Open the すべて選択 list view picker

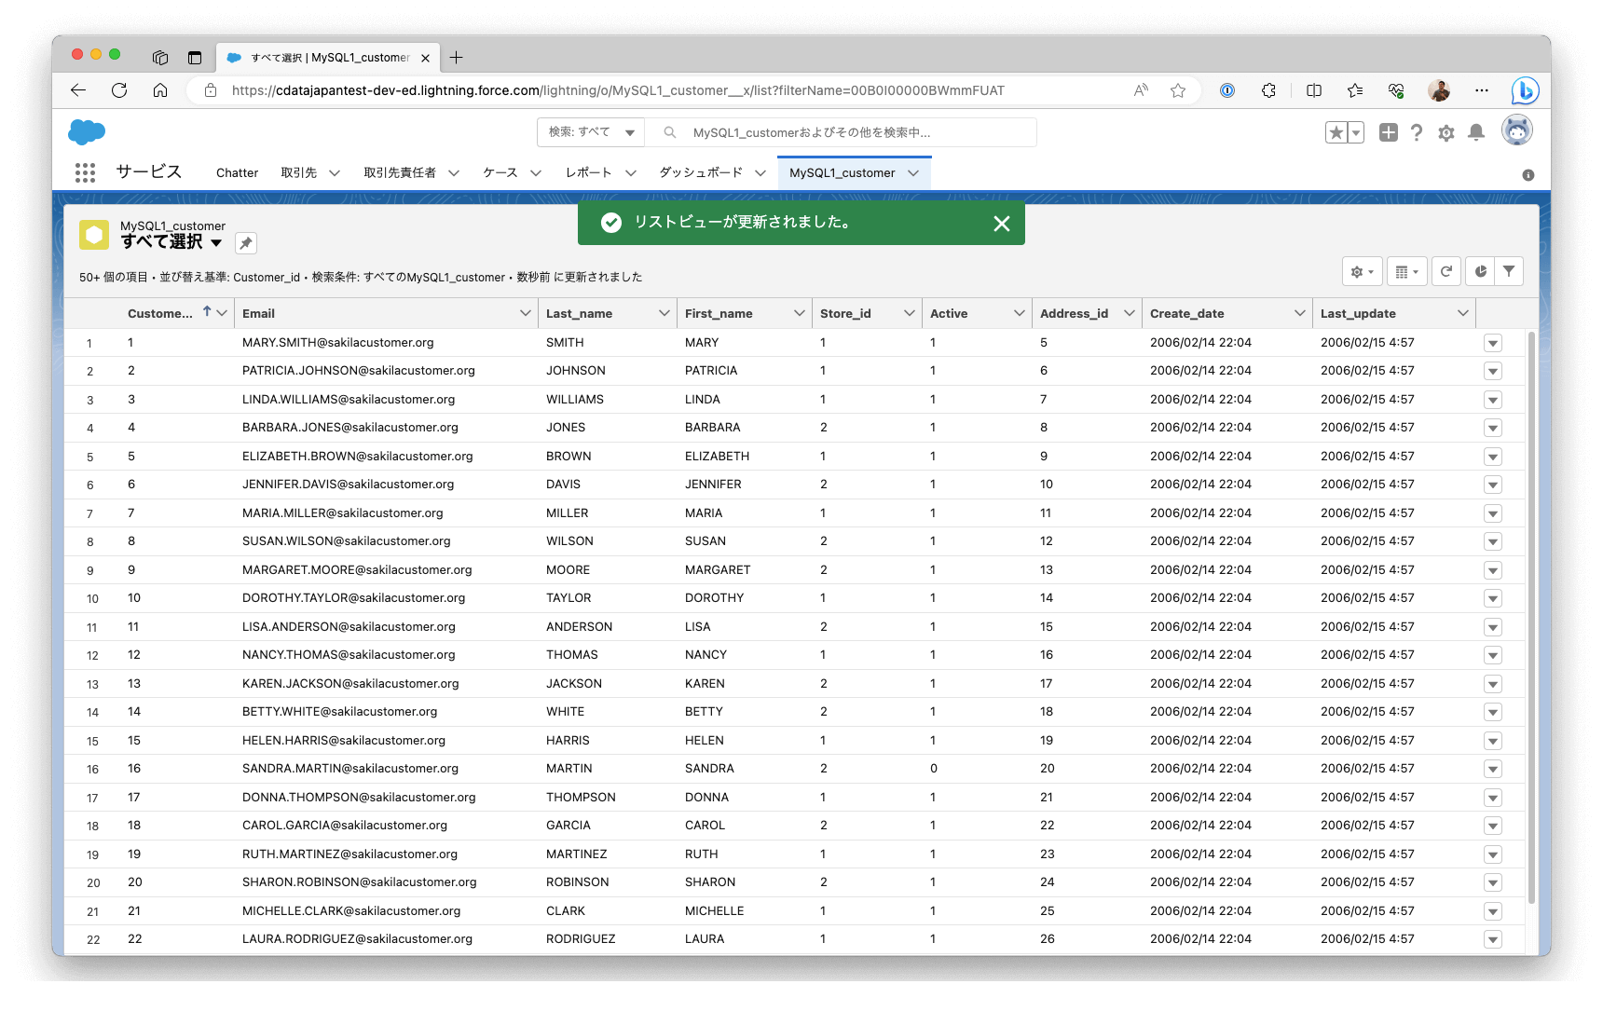(x=171, y=242)
